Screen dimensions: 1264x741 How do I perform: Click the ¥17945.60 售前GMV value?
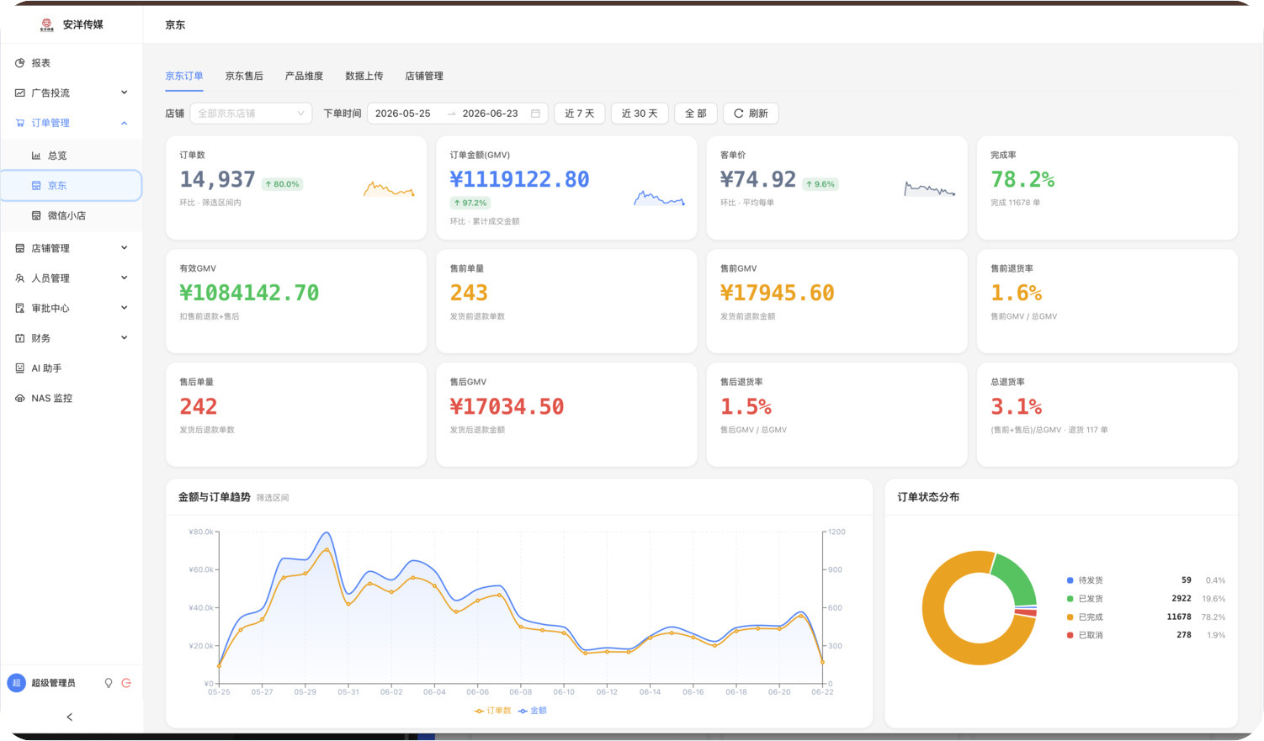click(778, 293)
